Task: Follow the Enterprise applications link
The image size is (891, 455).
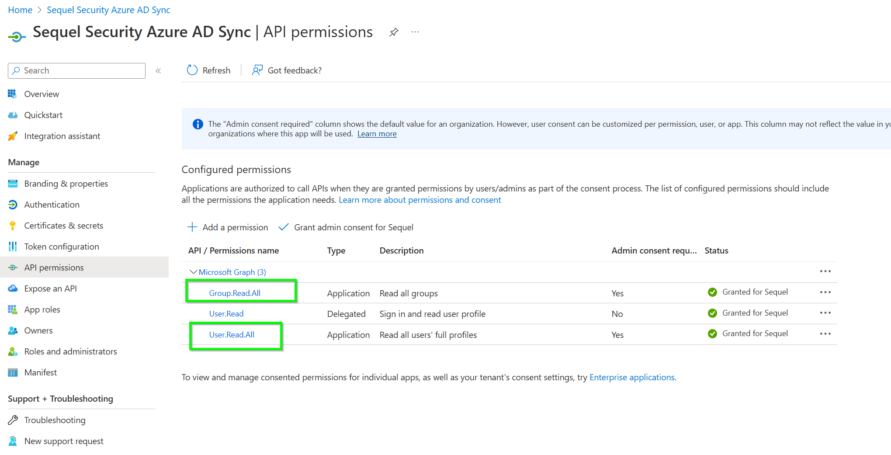Action: pyautogui.click(x=632, y=377)
